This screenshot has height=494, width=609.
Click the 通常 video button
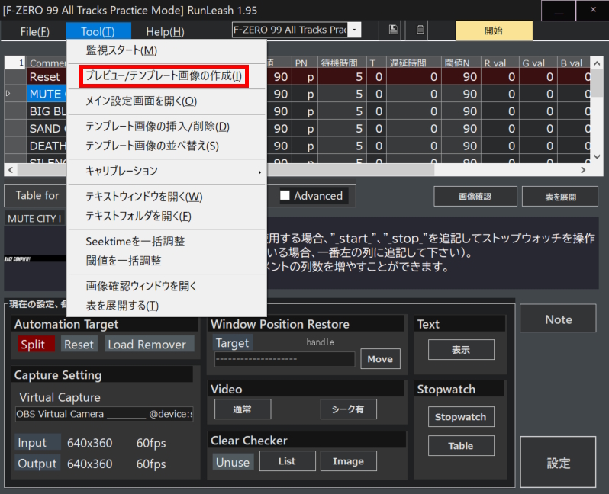click(243, 409)
